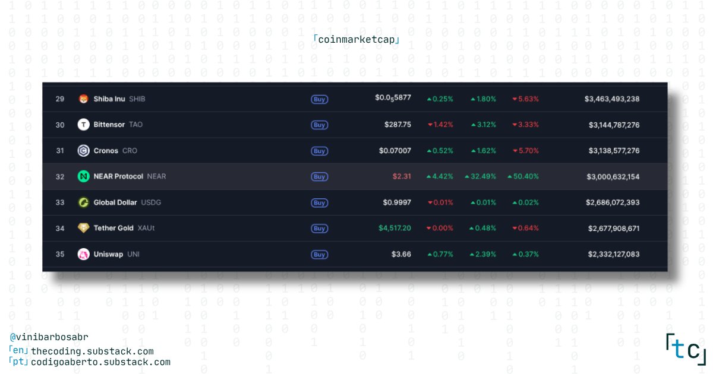Viewport: 713px width, 374px height.
Task: Click NEAR 32.49% change value
Action: coord(480,176)
